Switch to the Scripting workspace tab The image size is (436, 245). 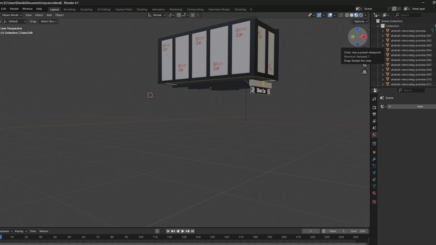[240, 9]
